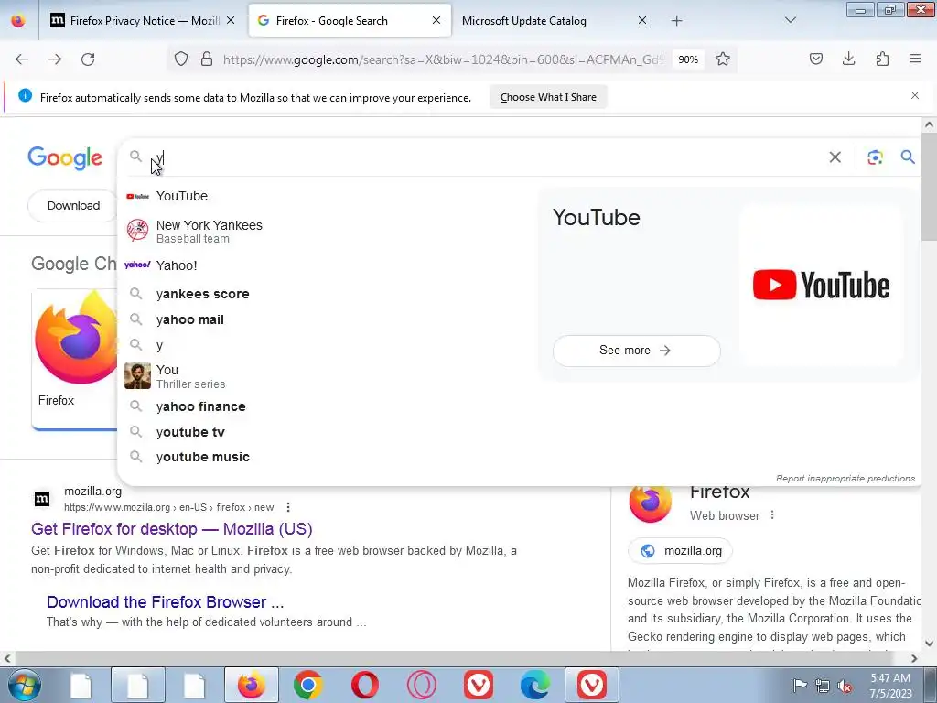Click Choose What I Share button
Image resolution: width=937 pixels, height=703 pixels.
pyautogui.click(x=548, y=97)
